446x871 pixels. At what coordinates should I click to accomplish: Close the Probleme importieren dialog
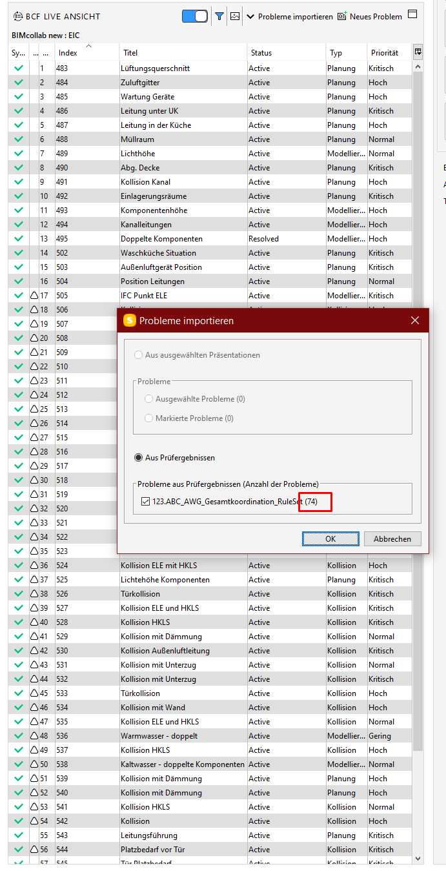tap(415, 320)
